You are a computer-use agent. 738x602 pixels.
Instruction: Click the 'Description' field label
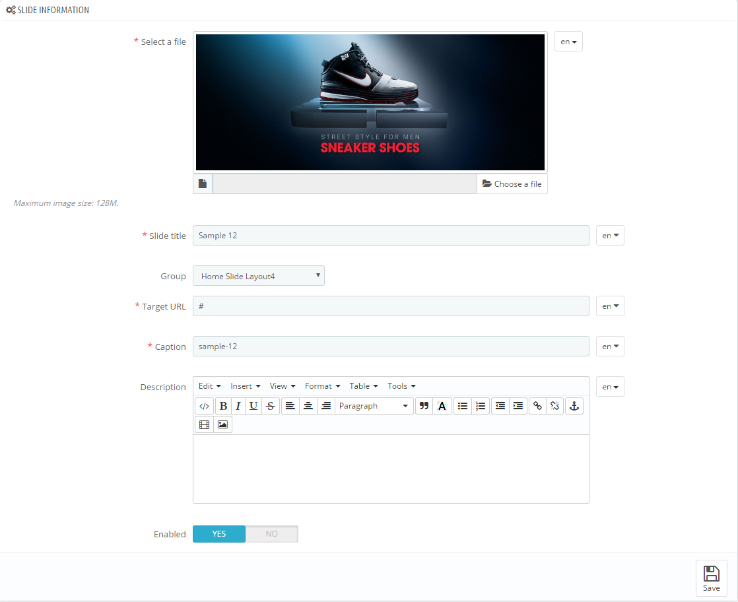(163, 387)
